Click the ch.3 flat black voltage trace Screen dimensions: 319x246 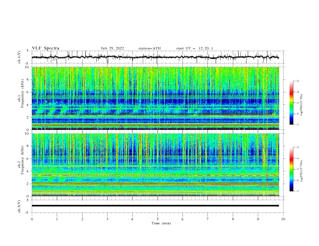155,206
